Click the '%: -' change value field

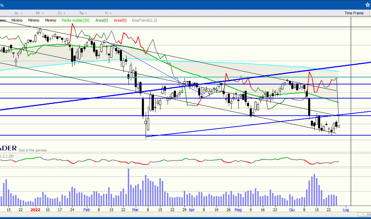(83, 13)
